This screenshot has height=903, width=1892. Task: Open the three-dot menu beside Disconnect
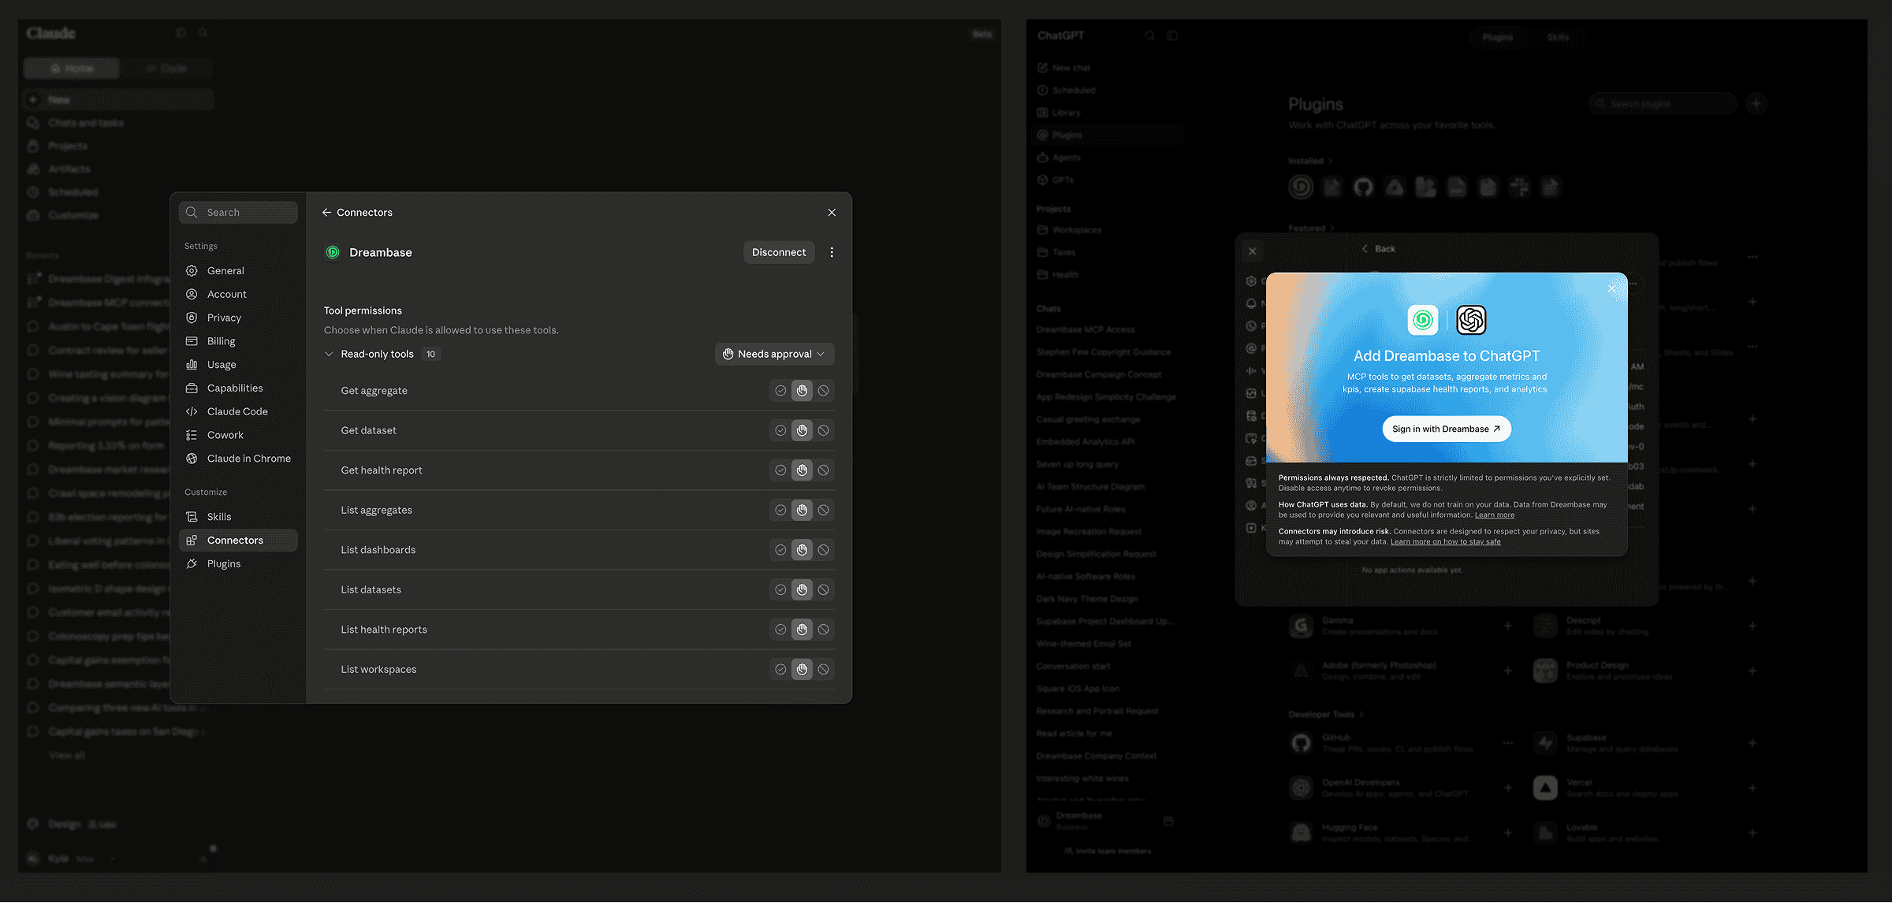pos(832,252)
